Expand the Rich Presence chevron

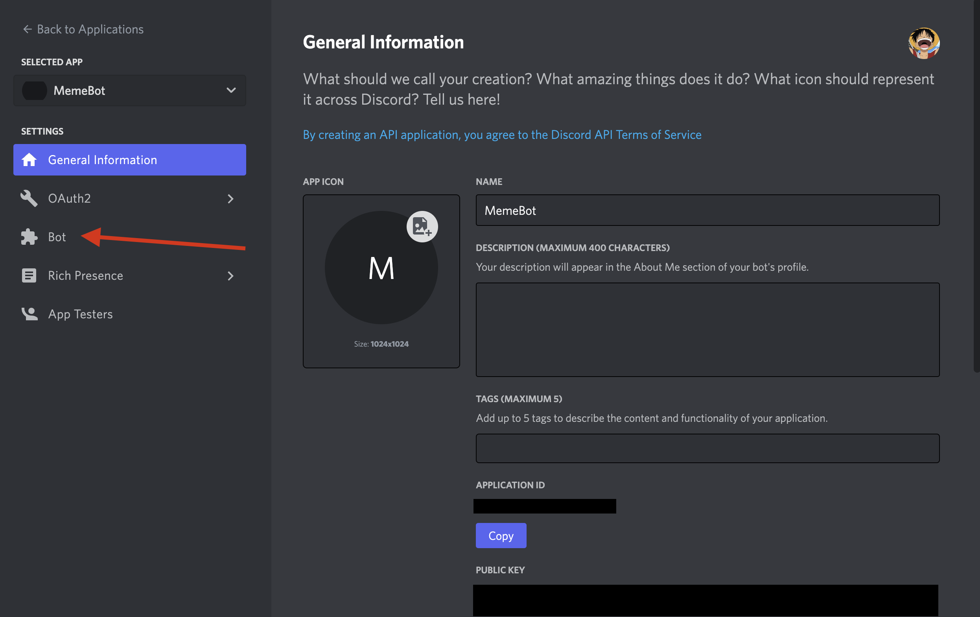230,276
